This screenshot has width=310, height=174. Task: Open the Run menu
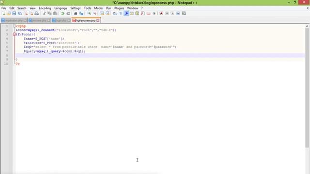click(x=108, y=8)
